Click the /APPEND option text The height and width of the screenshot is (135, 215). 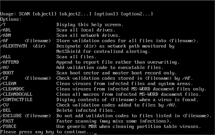[x=10, y=62]
